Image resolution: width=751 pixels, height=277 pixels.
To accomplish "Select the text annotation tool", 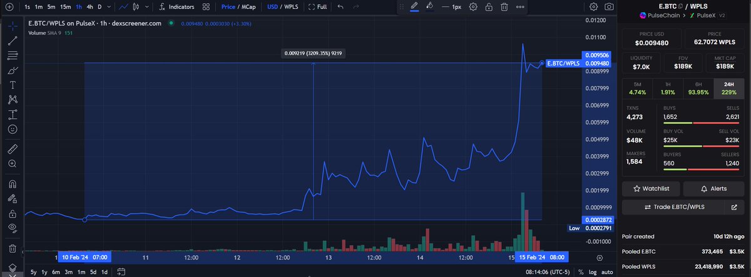I will (x=12, y=84).
